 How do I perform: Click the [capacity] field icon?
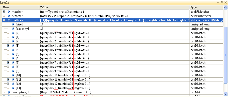tap(13, 29)
